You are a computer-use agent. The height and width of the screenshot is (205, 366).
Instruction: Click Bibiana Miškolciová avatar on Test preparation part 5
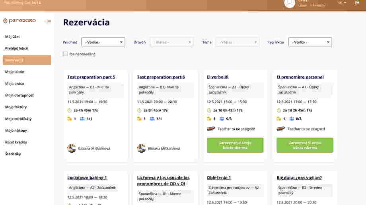pos(72,148)
